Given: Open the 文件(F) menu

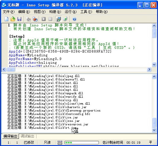Looking at the screenshot, I should click(9, 12).
